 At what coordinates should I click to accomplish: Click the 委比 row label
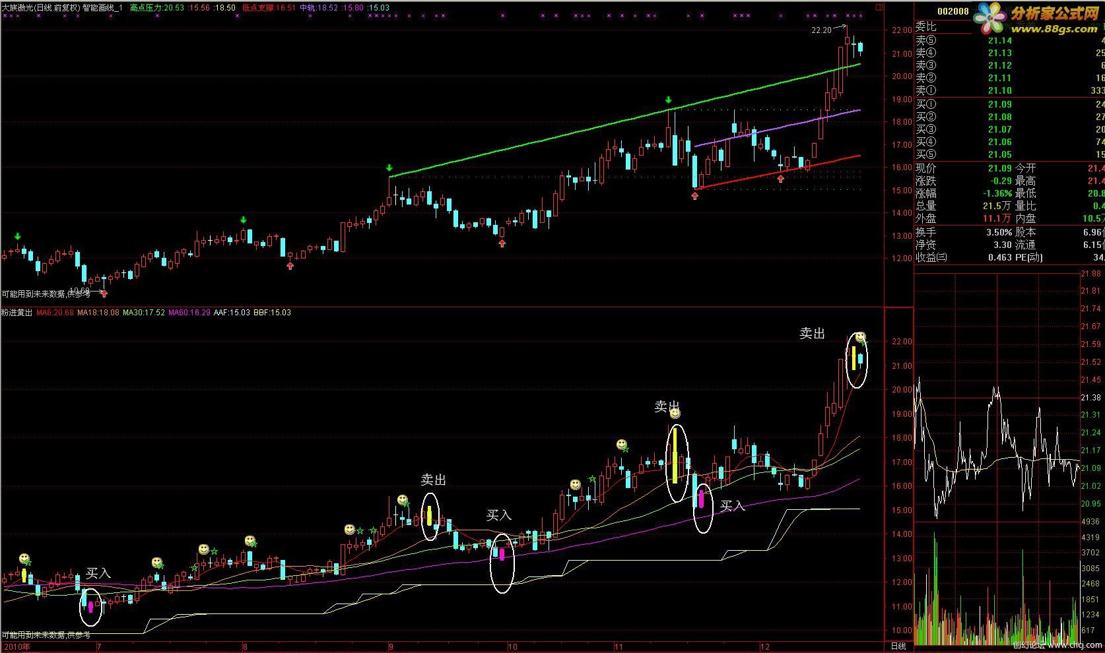926,27
